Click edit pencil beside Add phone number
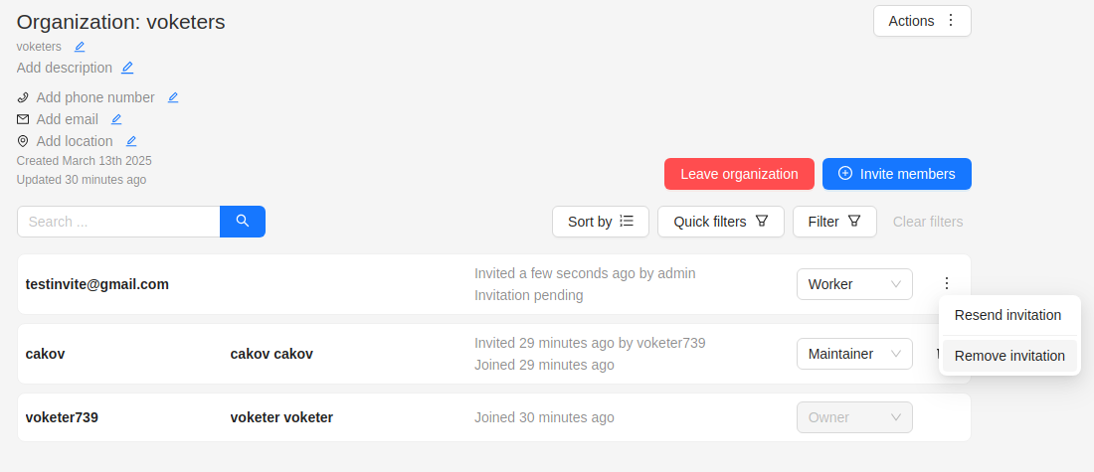1094x472 pixels. click(x=173, y=97)
